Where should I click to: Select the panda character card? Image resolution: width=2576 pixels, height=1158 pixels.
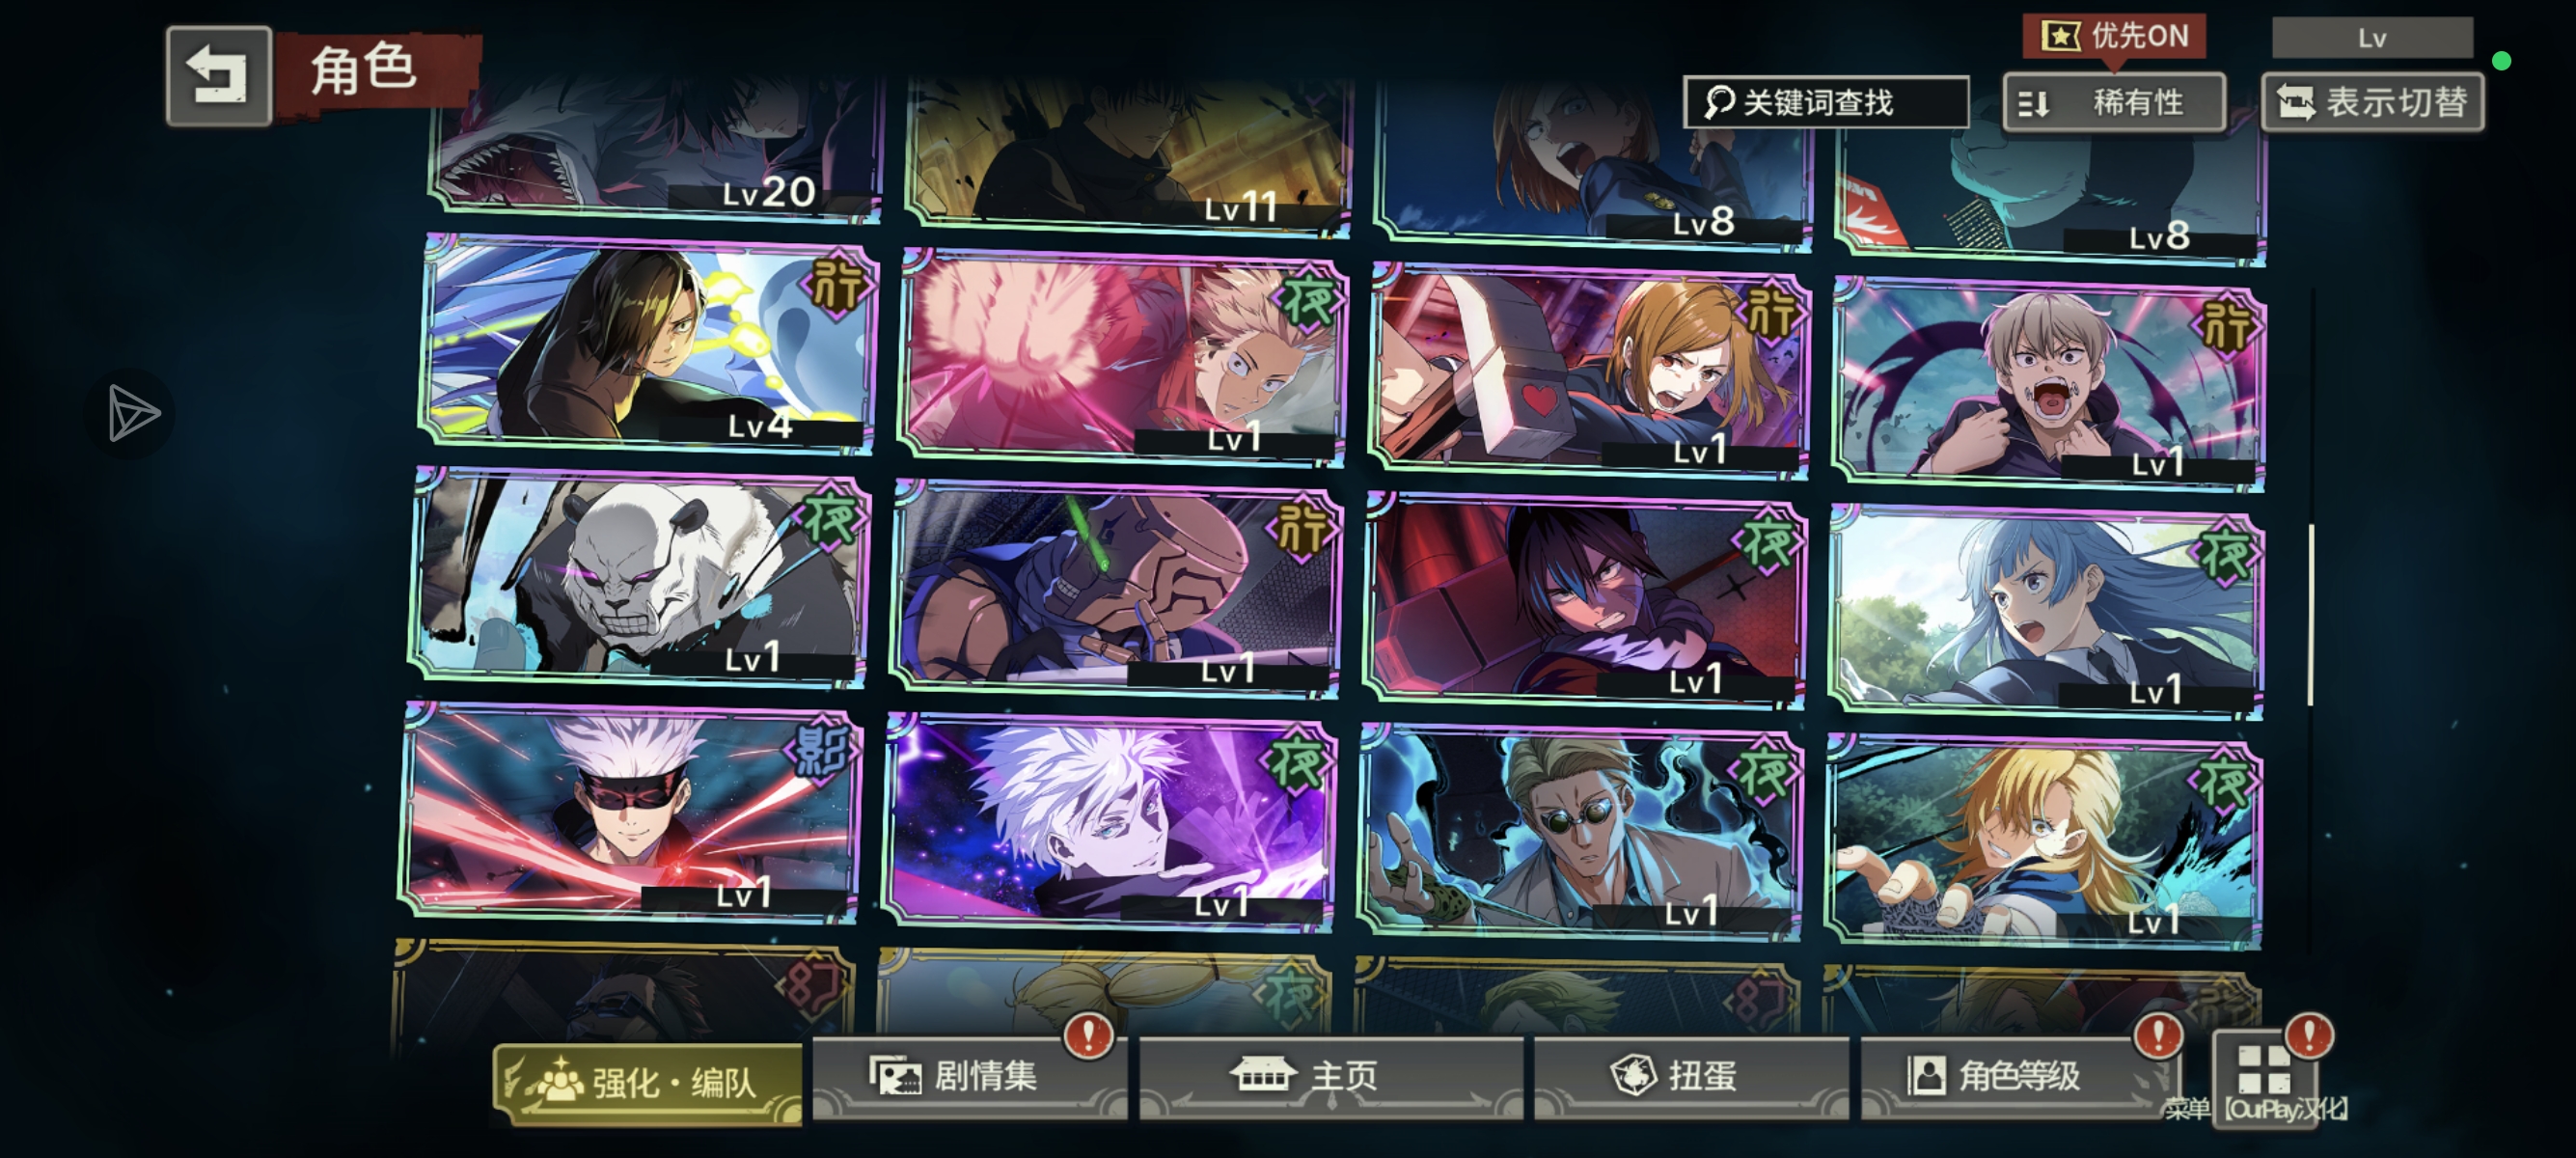coord(638,576)
